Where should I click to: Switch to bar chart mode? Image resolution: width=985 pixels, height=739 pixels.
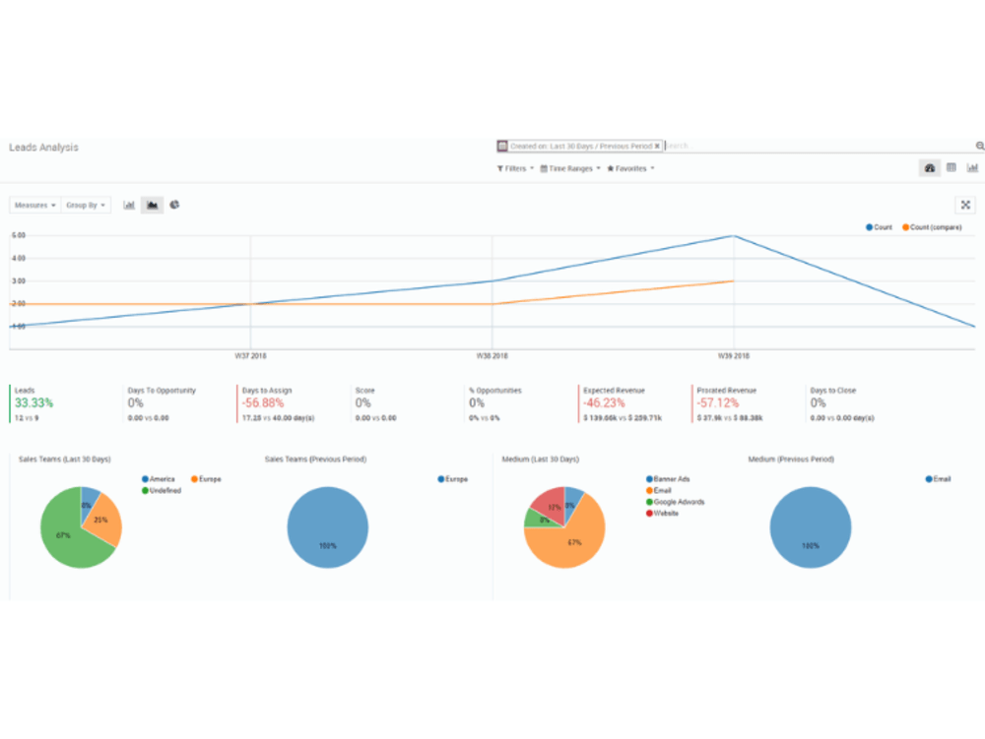pos(129,205)
